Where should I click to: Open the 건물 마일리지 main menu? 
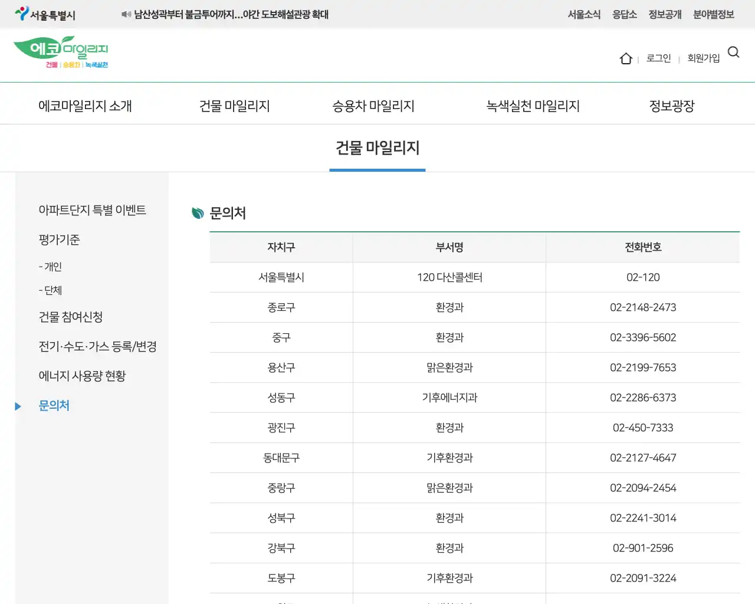pyautogui.click(x=235, y=106)
